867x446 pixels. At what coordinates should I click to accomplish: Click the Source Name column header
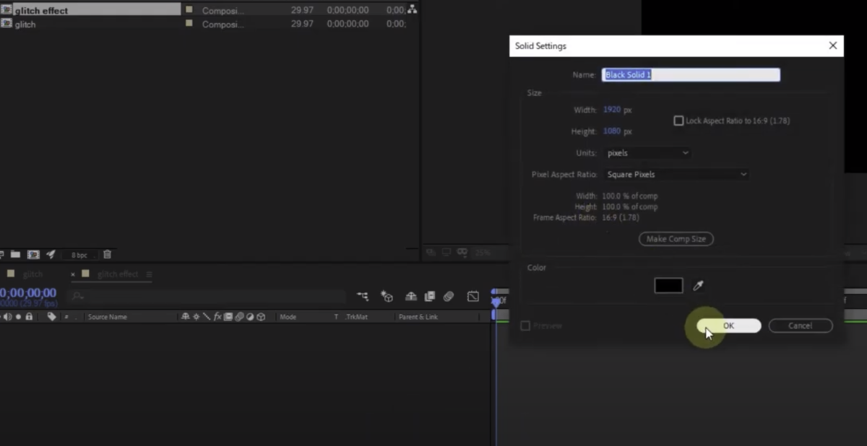click(x=108, y=317)
